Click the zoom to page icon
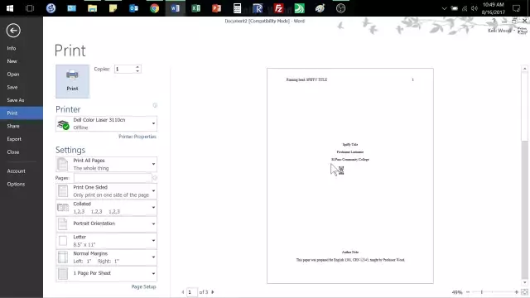 524,292
